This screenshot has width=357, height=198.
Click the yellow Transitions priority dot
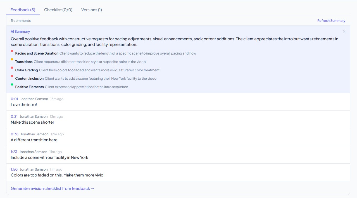12,59
